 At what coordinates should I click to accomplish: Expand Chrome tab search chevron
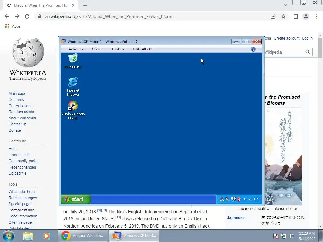[285, 5]
